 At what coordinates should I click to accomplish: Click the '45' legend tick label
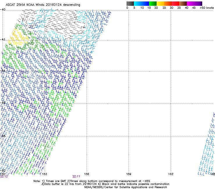194,8
